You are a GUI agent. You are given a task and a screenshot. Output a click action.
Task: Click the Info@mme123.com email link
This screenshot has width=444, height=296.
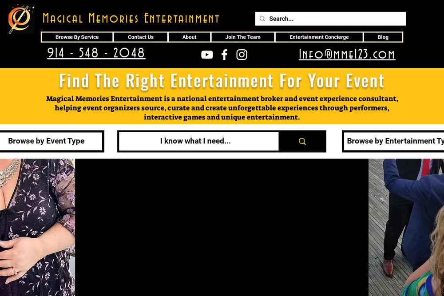(347, 54)
